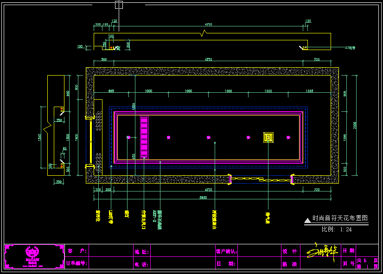383x274 pixels.
Task: Select the magenta air-conditioning vent grille
Action: point(144,137)
